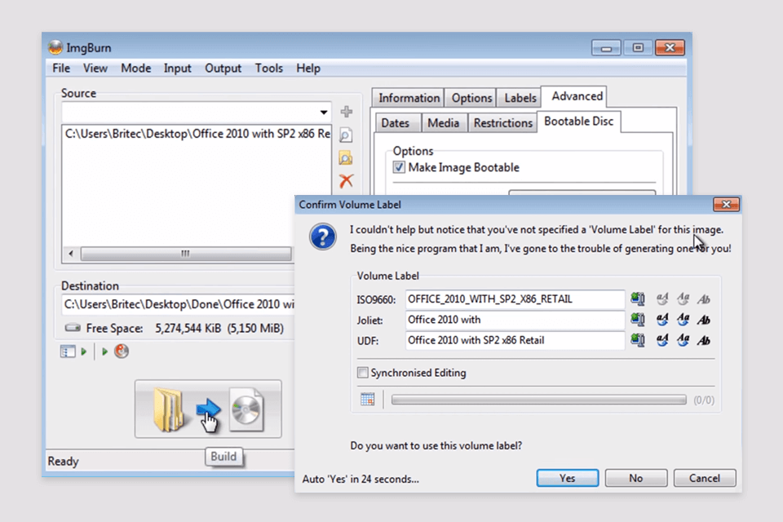The image size is (783, 522).
Task: Click the reset icon next to ISO9660 field
Action: [x=638, y=299]
